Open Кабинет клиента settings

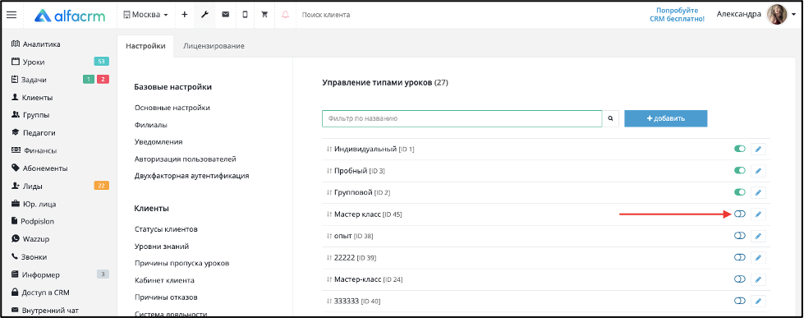[164, 280]
